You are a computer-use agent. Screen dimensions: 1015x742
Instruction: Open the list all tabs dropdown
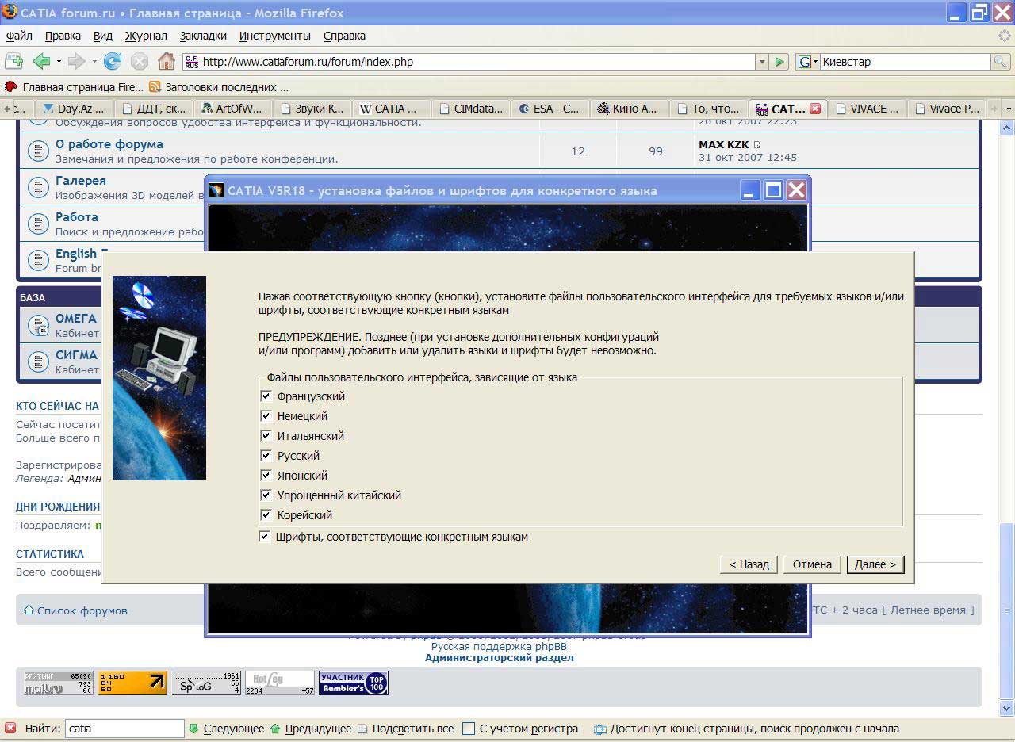click(1009, 109)
